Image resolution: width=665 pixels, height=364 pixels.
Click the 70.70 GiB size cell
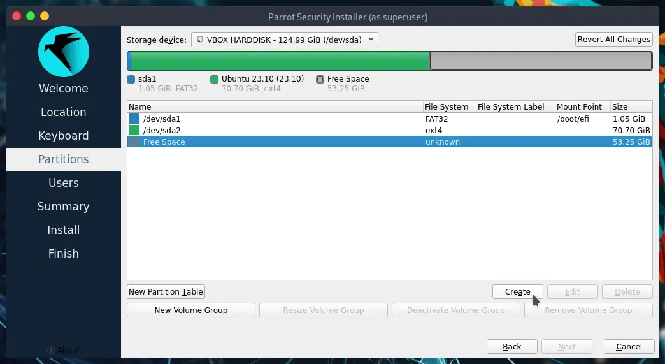pos(631,130)
